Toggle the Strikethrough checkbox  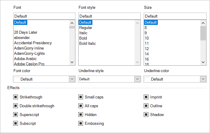click(16, 97)
